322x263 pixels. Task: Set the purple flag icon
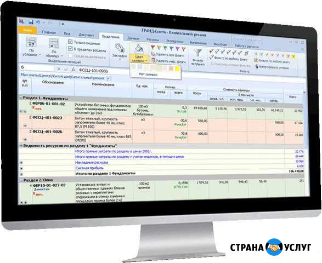[x=177, y=49]
